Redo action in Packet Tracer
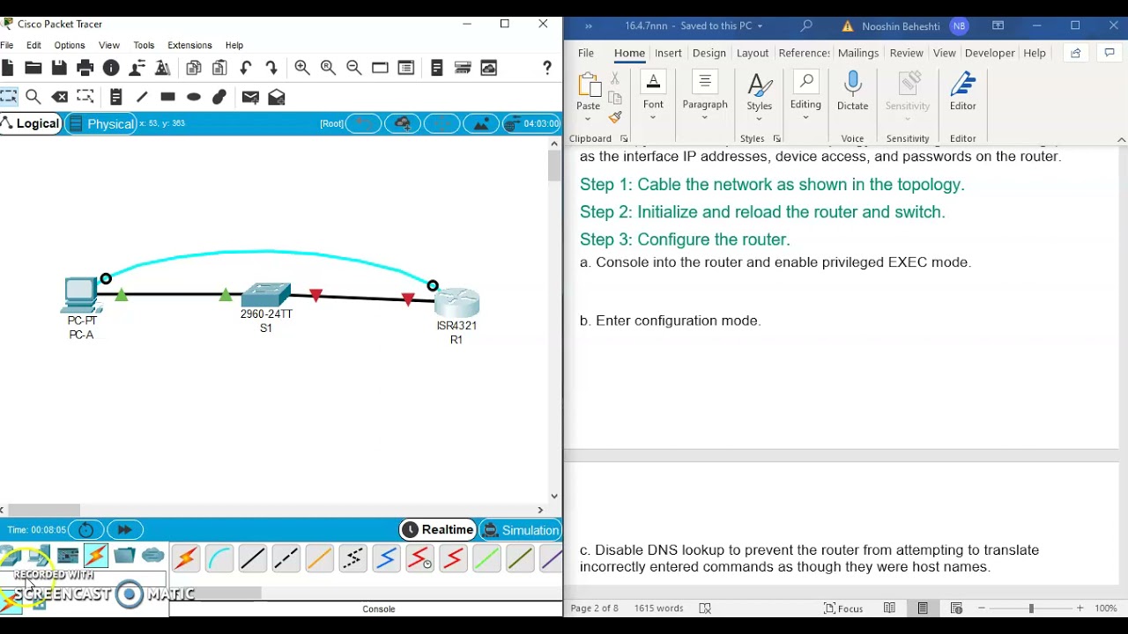 272,68
